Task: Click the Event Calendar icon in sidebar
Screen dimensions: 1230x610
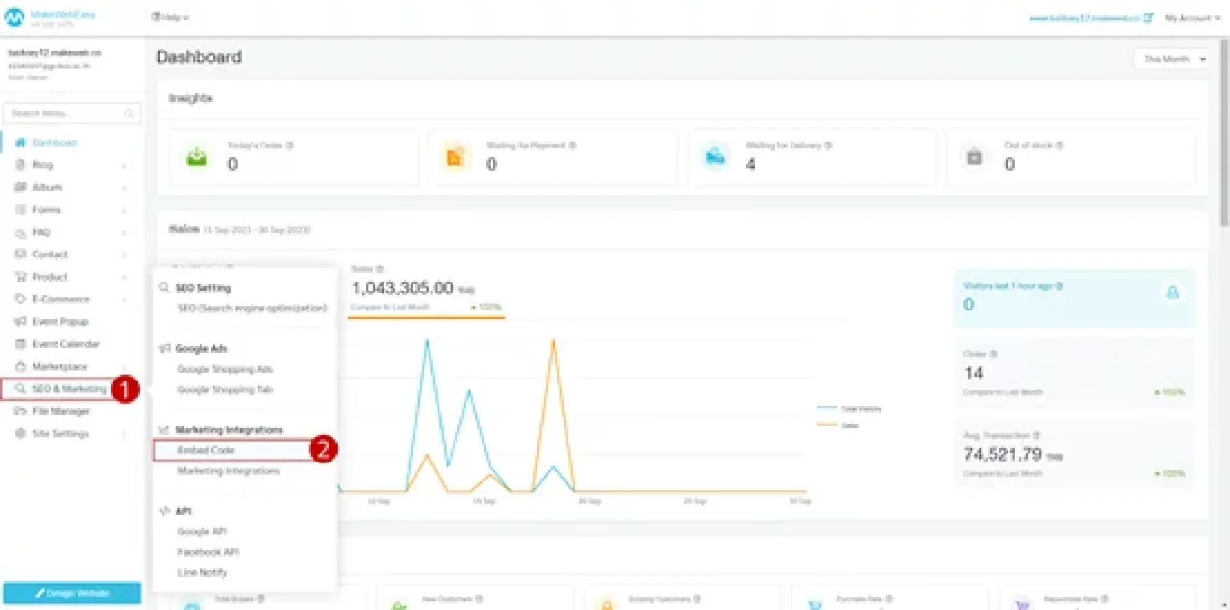Action: (20, 344)
